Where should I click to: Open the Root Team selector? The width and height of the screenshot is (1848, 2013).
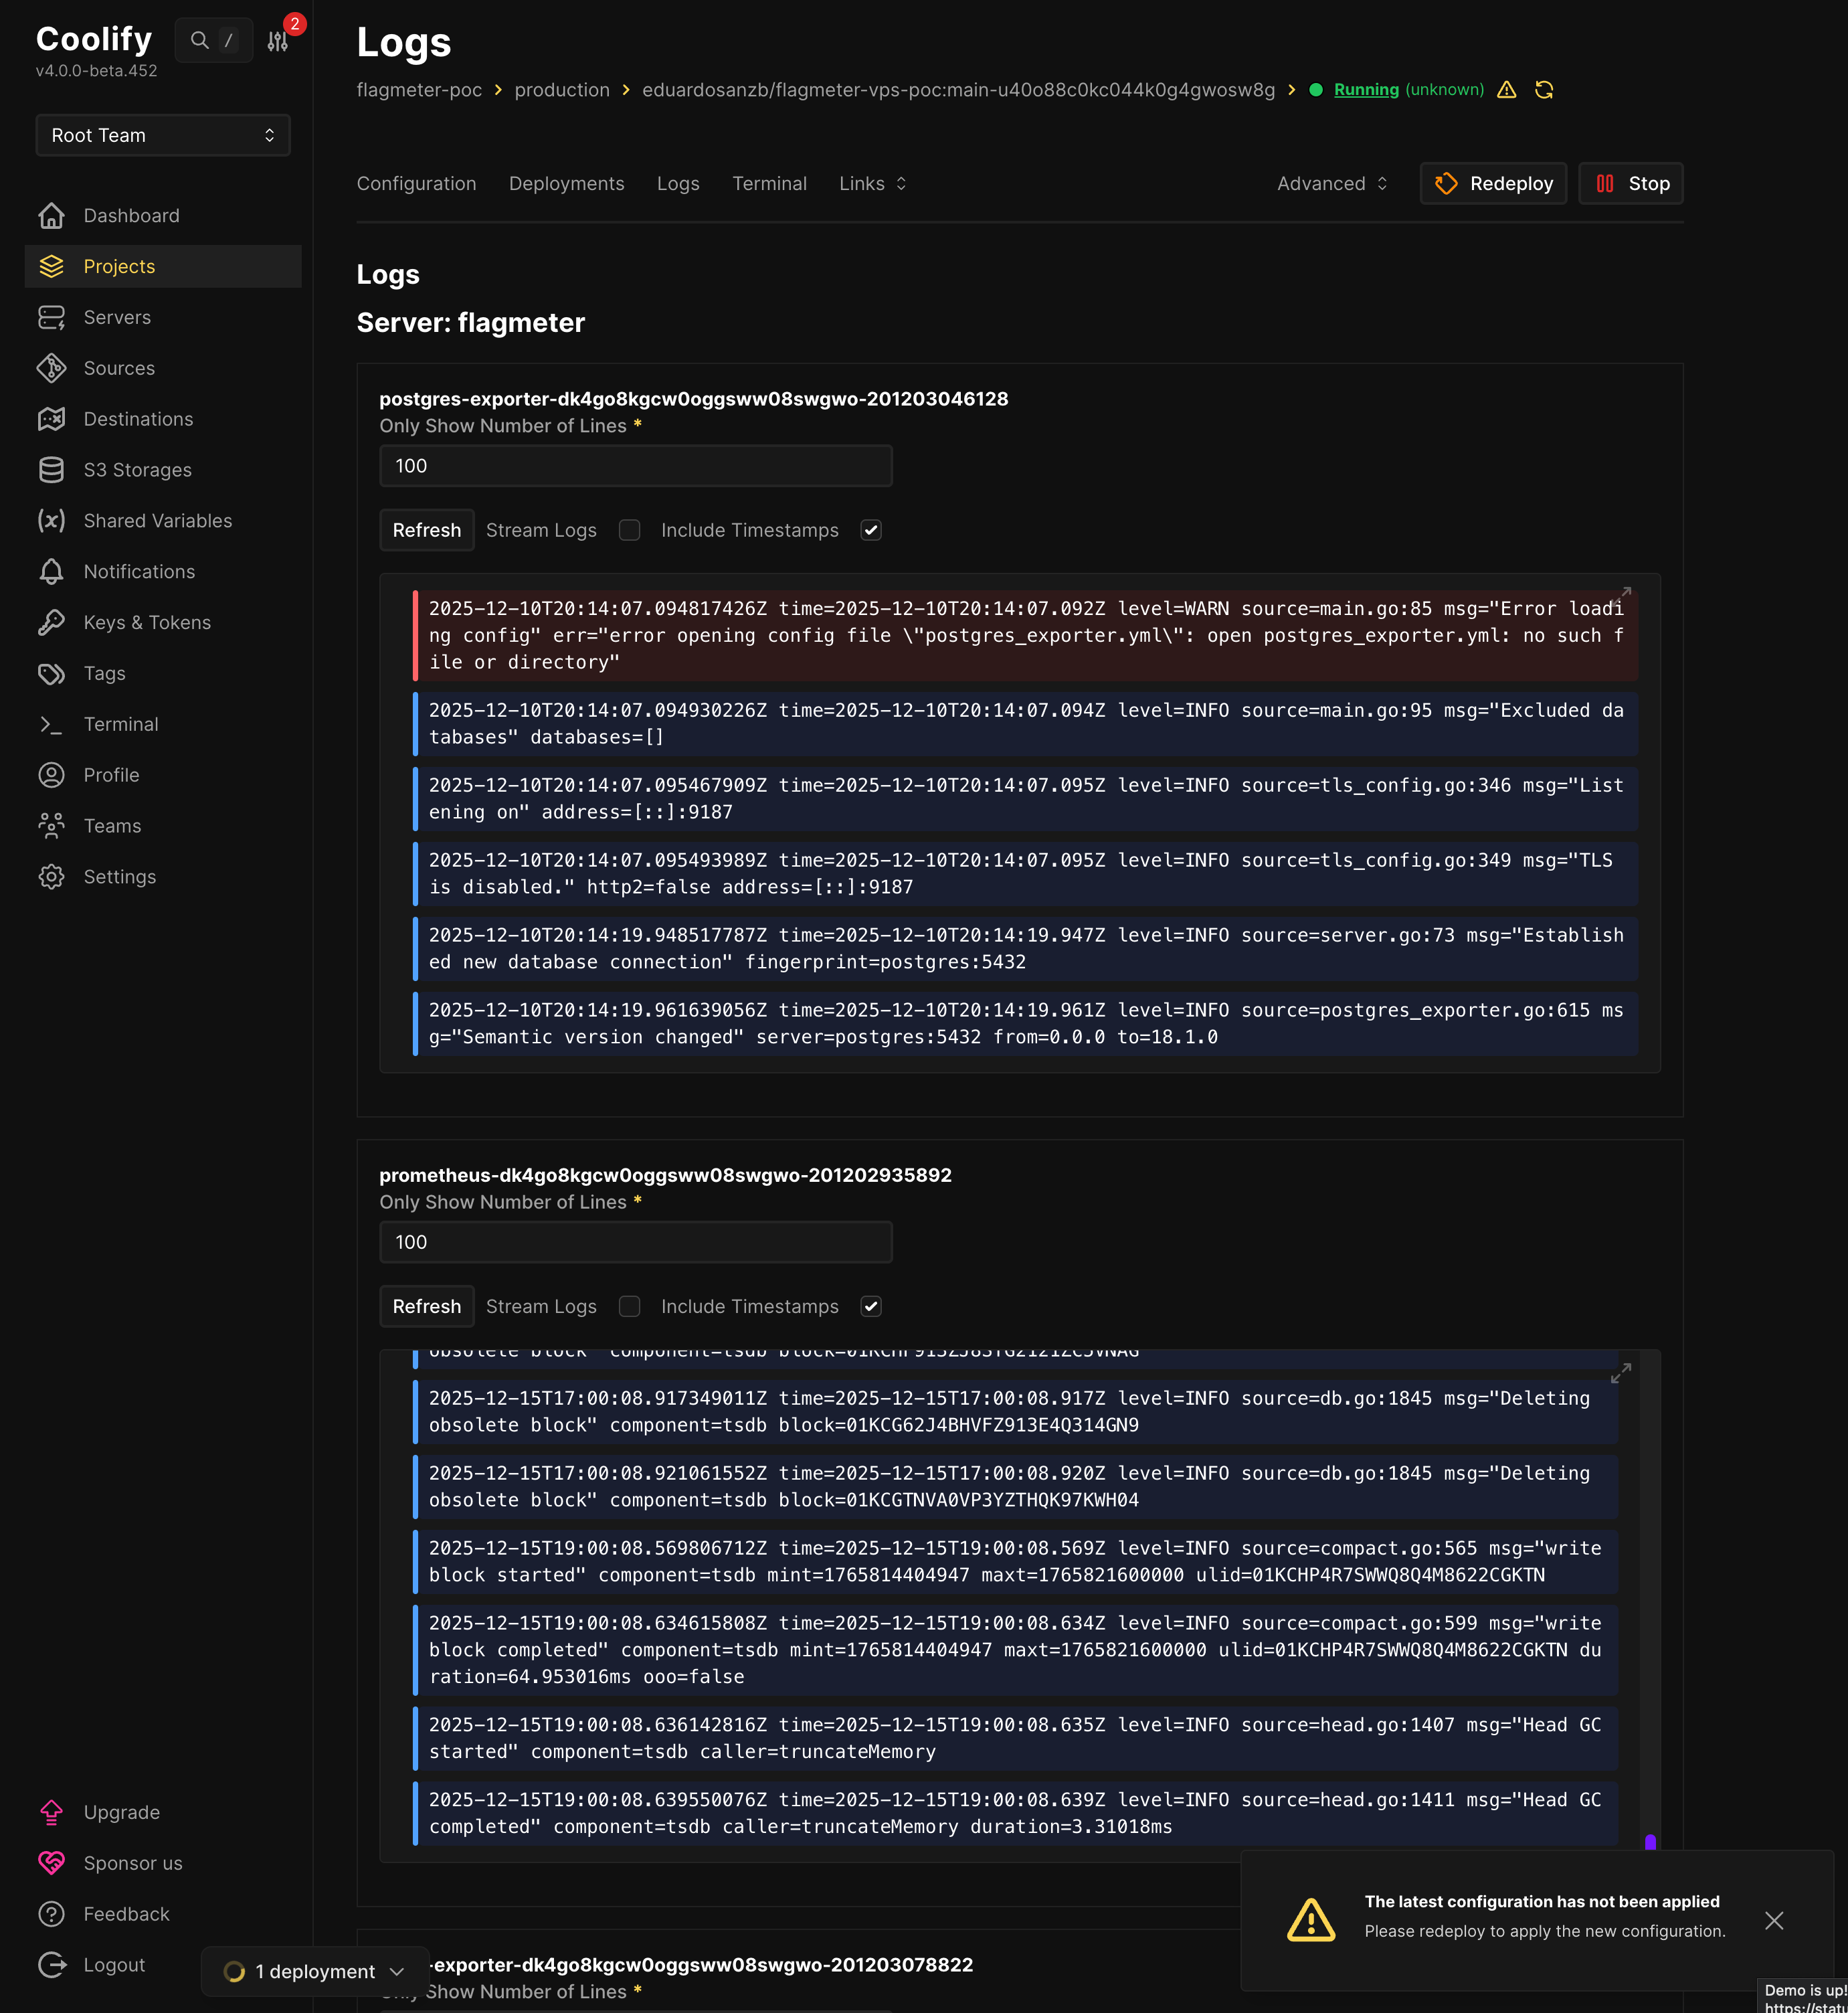coord(162,134)
